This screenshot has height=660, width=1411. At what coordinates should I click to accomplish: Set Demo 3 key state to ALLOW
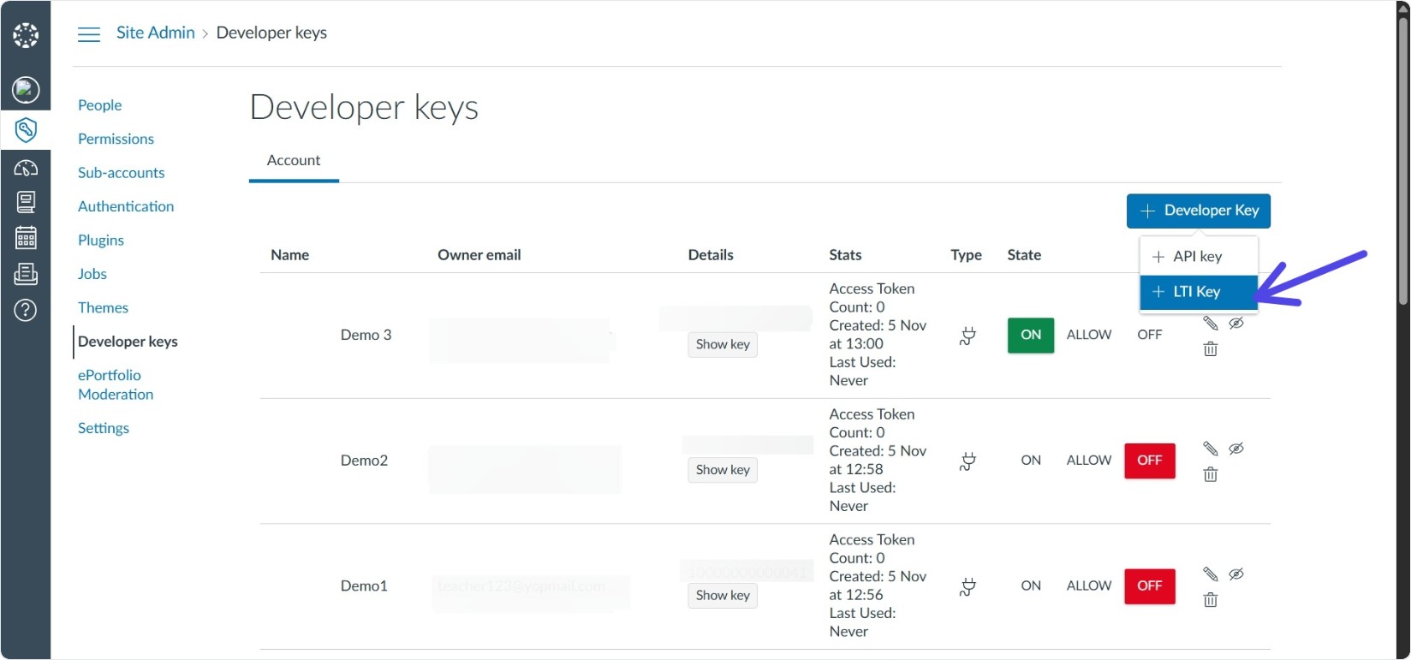[1089, 335]
